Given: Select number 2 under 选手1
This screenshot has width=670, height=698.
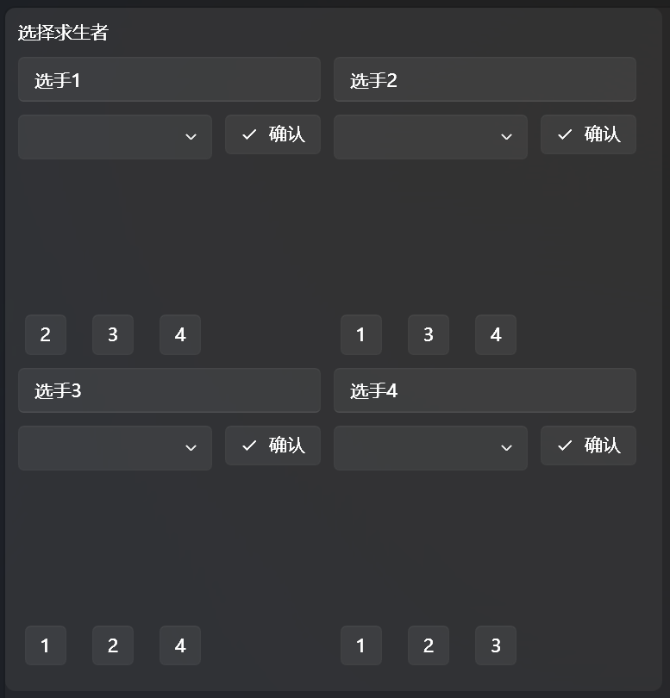Looking at the screenshot, I should tap(46, 334).
